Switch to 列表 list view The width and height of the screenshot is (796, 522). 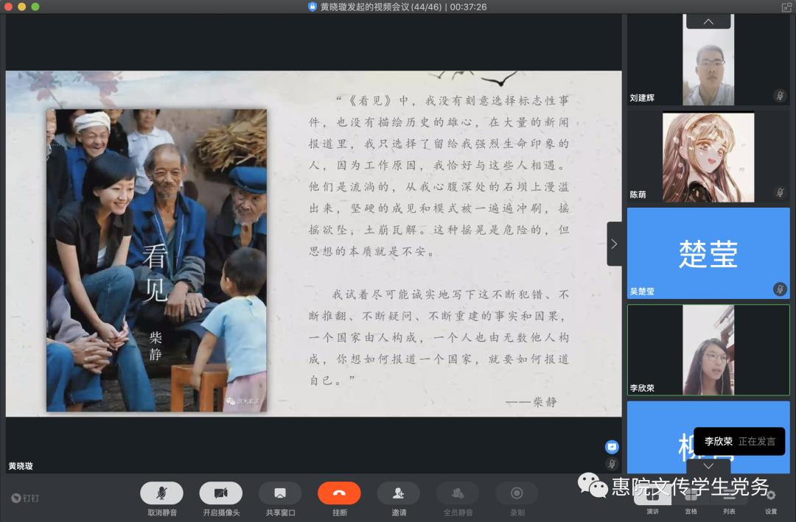(x=729, y=497)
